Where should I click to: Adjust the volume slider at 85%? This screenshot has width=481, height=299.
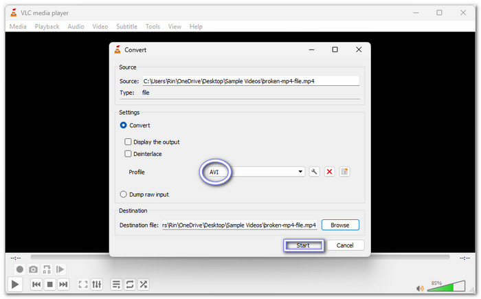pos(447,286)
